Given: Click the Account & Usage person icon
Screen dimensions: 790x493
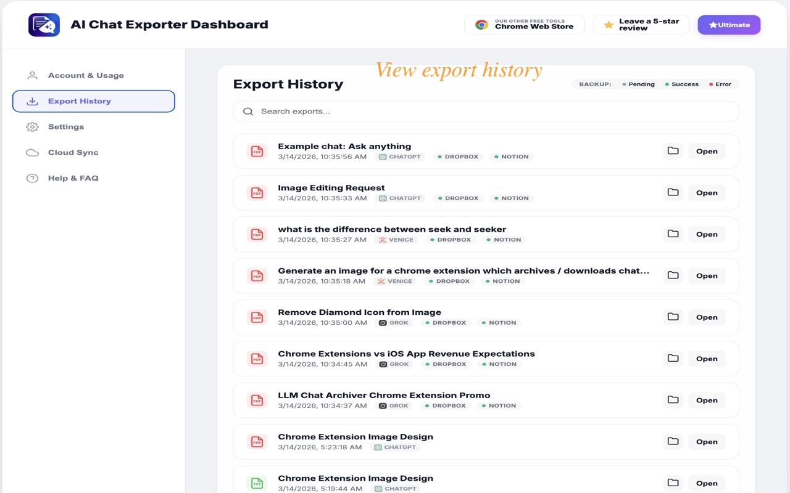Looking at the screenshot, I should (x=32, y=75).
